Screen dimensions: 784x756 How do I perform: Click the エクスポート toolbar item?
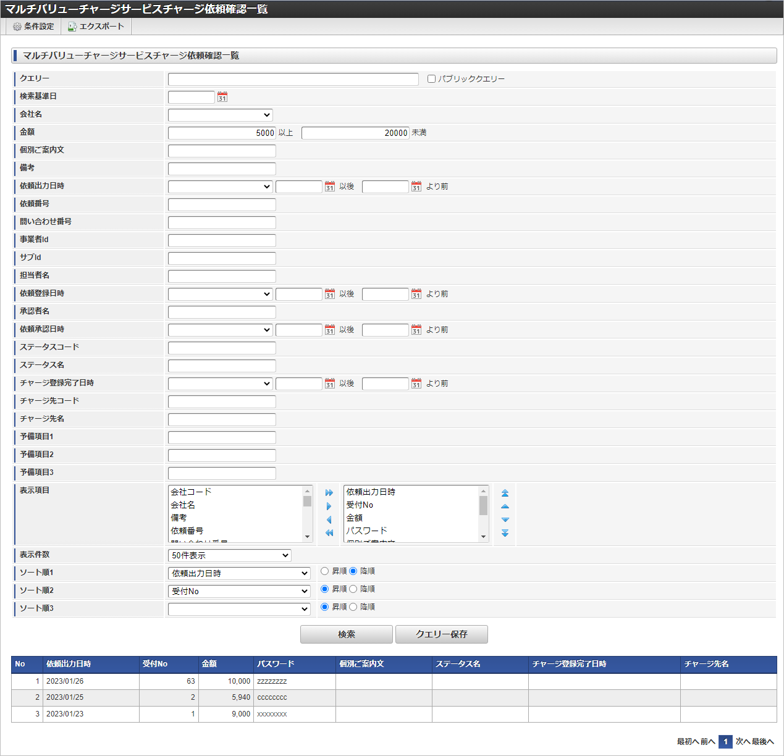pos(96,27)
